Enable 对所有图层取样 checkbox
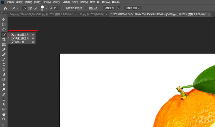 [x=64, y=8]
